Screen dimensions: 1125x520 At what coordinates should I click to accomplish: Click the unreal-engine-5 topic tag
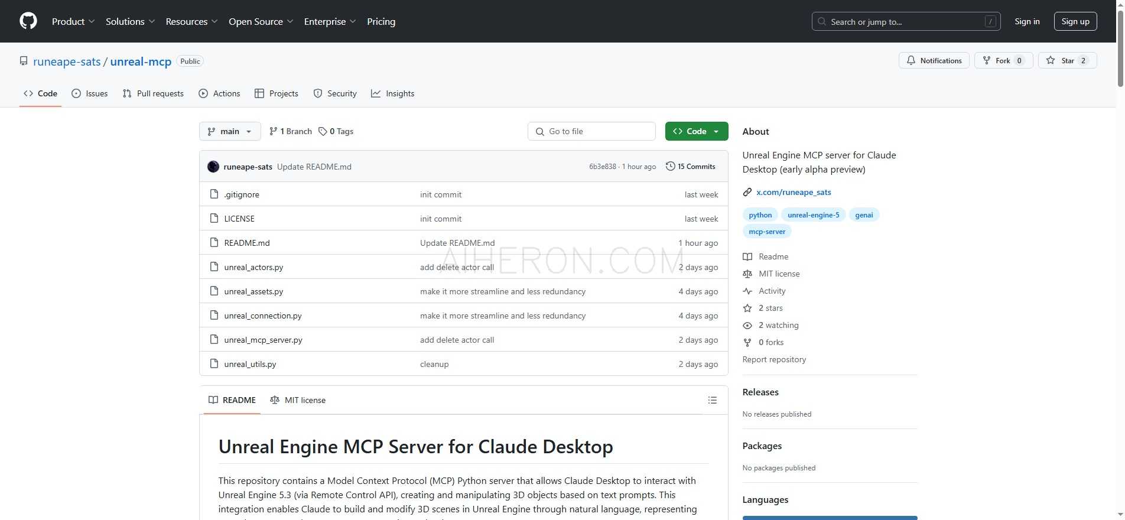click(813, 215)
